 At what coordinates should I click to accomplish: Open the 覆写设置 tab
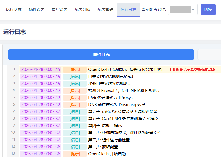click(60, 10)
